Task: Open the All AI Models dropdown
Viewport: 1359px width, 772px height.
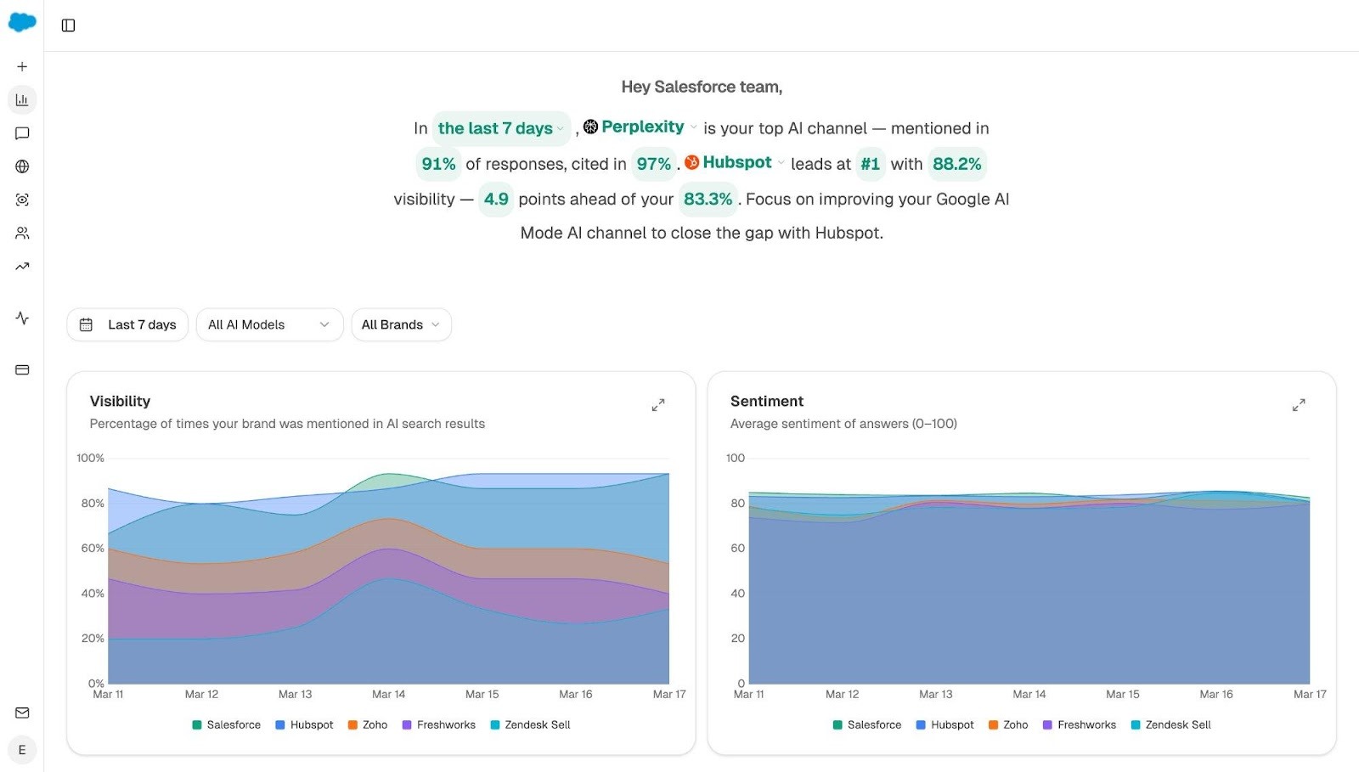Action: (x=269, y=324)
